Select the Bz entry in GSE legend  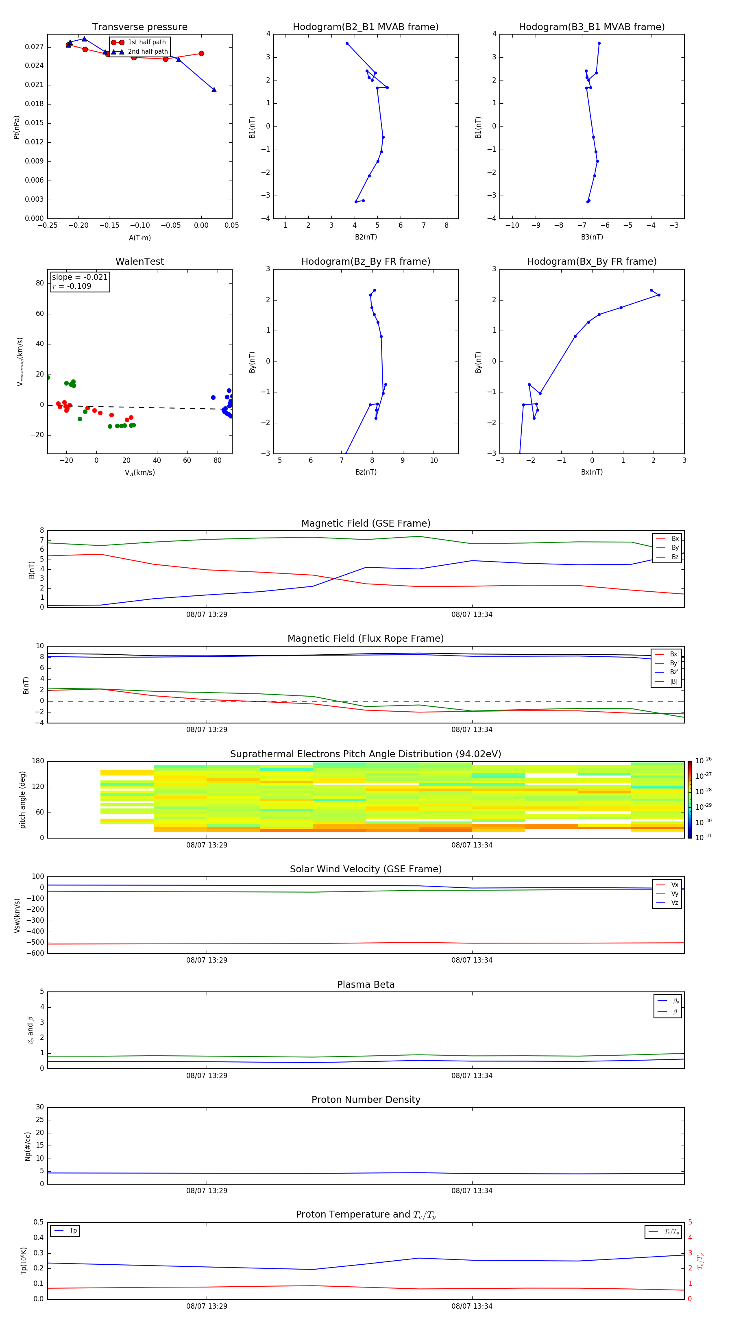click(667, 558)
